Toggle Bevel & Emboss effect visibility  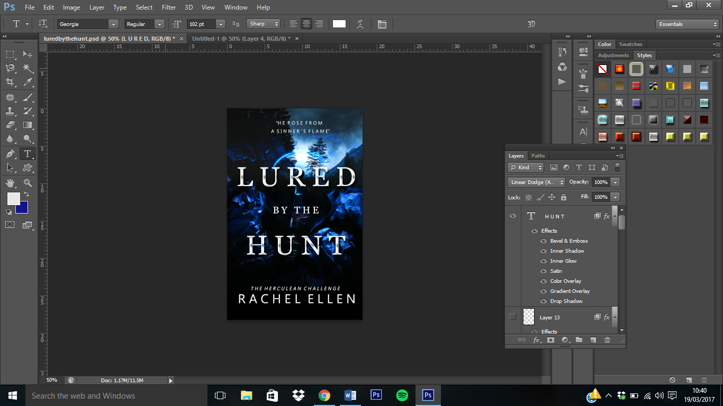click(543, 241)
